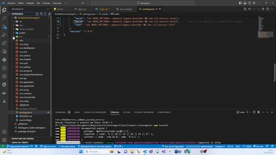Screen dimensions: 276x155
Task: Click the command center search box
Action: click(143, 3)
